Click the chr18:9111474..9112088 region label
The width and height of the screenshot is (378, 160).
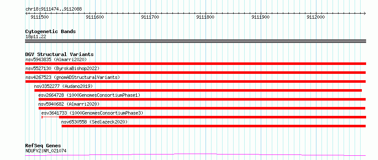pos(54,9)
